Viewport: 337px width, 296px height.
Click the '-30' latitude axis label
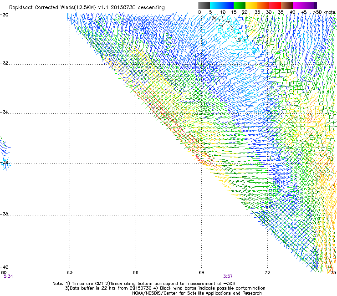(x=4, y=15)
